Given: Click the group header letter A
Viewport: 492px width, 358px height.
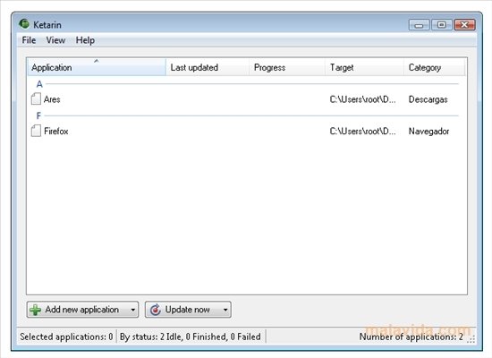Looking at the screenshot, I should point(39,84).
